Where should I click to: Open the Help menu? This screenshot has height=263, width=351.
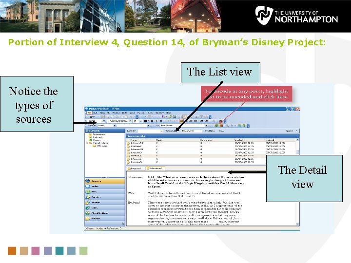tap(168, 113)
